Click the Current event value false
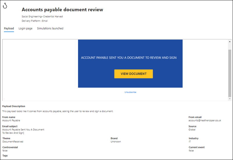Screen dimensions: 233x160 [x=191, y=151]
